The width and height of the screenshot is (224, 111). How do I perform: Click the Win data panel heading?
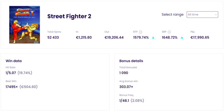pos(14,61)
